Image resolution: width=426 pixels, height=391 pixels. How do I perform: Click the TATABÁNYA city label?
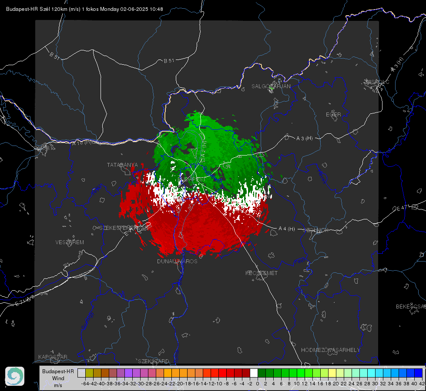coord(122,165)
